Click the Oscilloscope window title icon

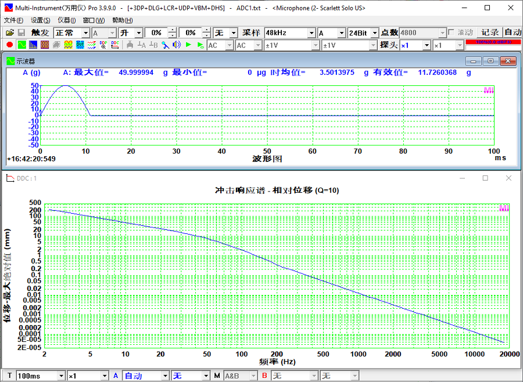click(10, 61)
